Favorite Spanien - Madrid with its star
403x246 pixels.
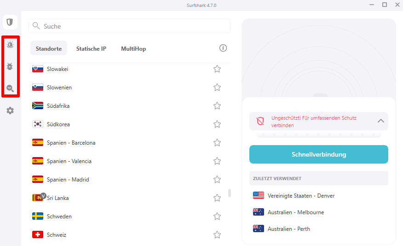pos(217,179)
